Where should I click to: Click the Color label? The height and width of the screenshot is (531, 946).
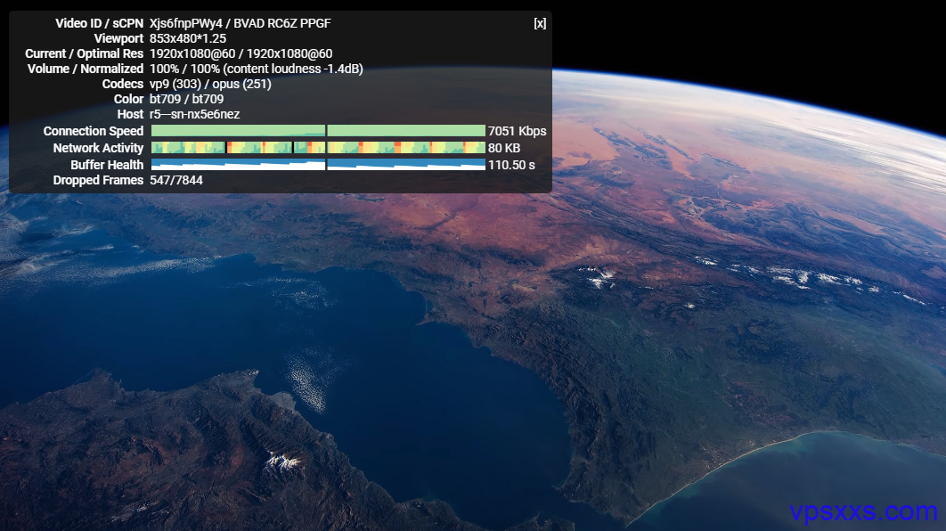pos(128,99)
